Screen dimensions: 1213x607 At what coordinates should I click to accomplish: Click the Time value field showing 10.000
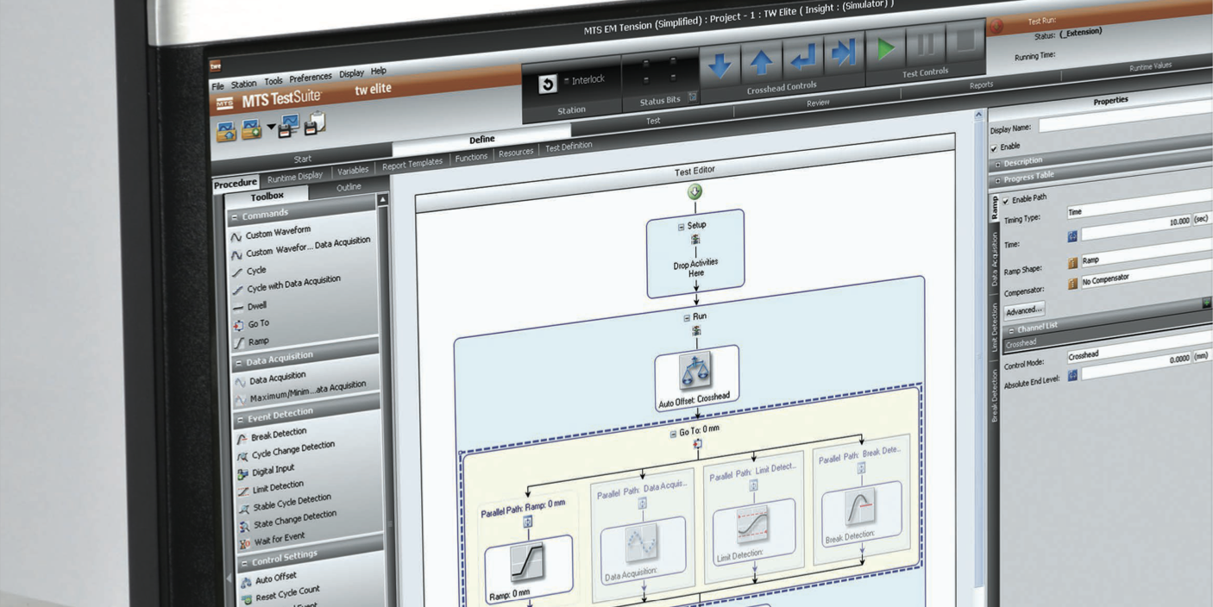[x=1136, y=228]
